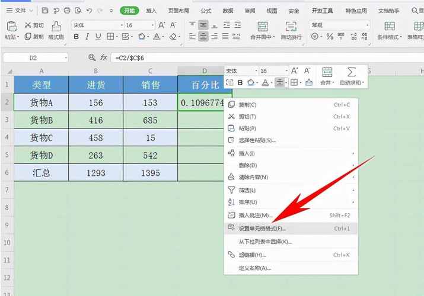Open Print Preview from quick access toolbar
Viewport: 424px width, 296px height.
tap(78, 11)
